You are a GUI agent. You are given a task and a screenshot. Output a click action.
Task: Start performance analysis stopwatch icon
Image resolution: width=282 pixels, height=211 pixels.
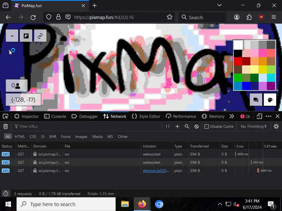tap(6, 194)
